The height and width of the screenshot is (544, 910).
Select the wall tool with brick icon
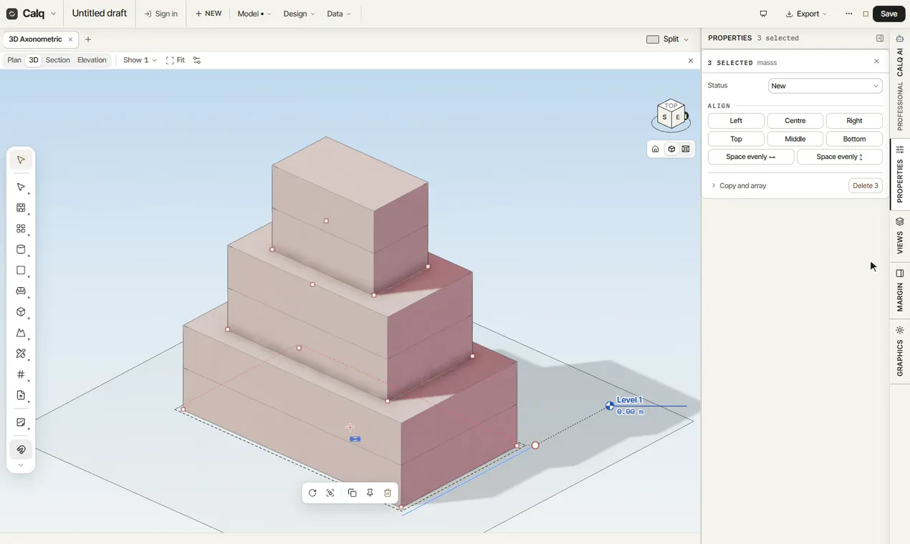point(21,208)
